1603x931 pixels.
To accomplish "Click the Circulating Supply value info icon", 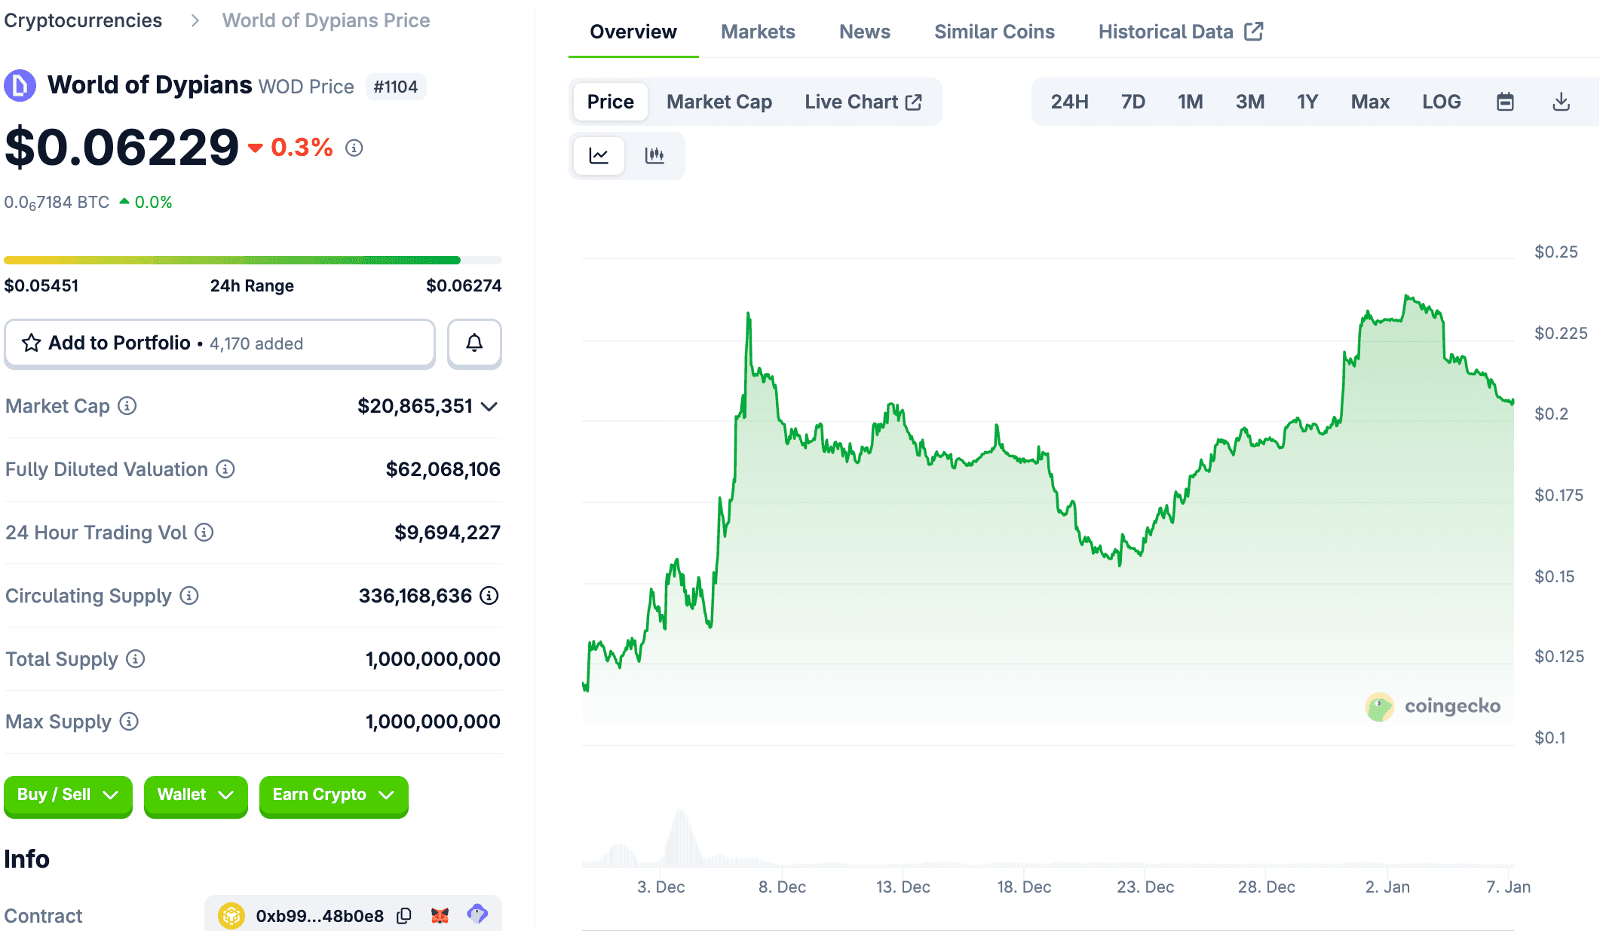I will point(489,596).
